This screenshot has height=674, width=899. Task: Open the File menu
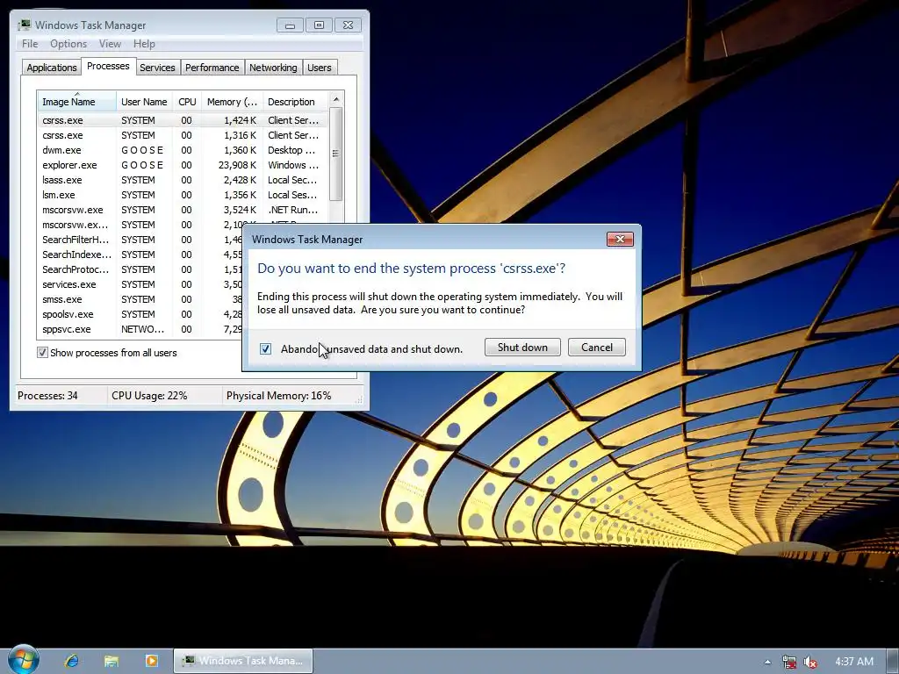[x=30, y=44]
